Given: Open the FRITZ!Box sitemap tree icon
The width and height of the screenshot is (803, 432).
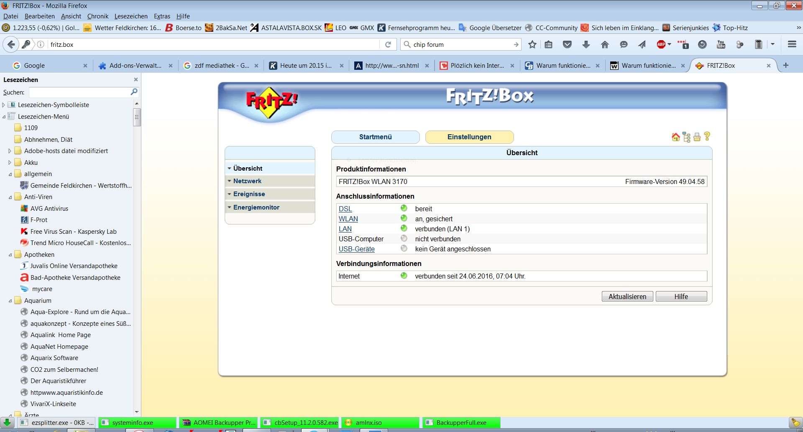Looking at the screenshot, I should coord(686,137).
